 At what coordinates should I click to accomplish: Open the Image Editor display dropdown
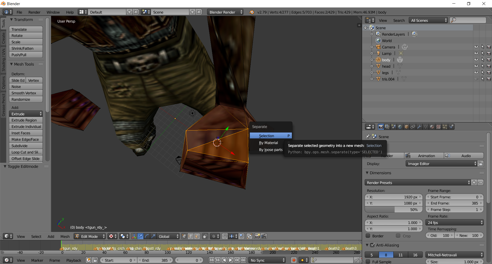coord(442,164)
